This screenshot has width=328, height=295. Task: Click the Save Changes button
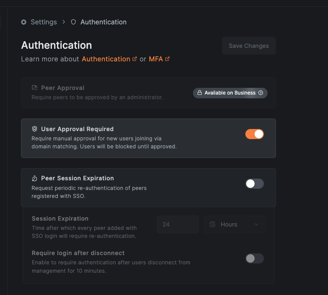[249, 46]
